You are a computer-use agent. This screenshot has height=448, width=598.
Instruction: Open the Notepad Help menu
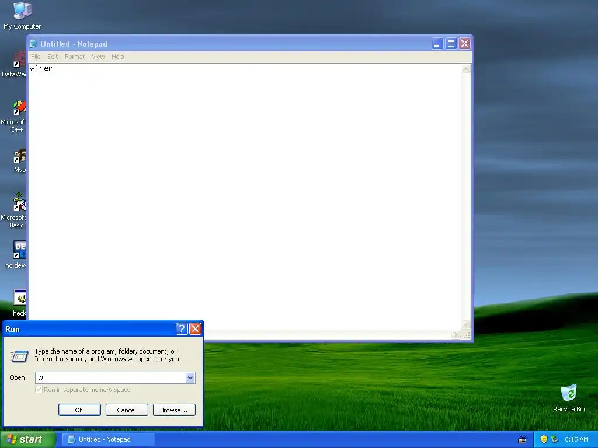click(x=118, y=57)
